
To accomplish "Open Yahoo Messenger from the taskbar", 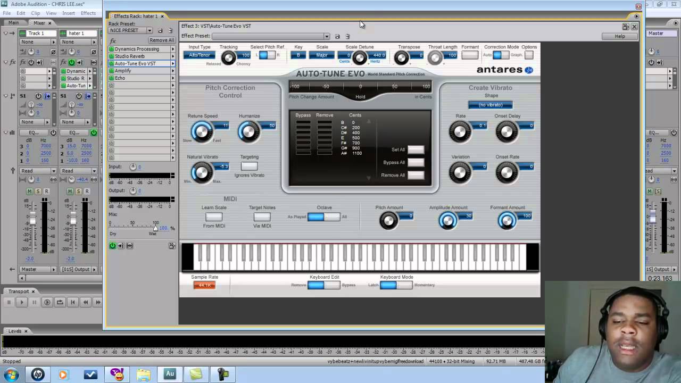I will (117, 374).
